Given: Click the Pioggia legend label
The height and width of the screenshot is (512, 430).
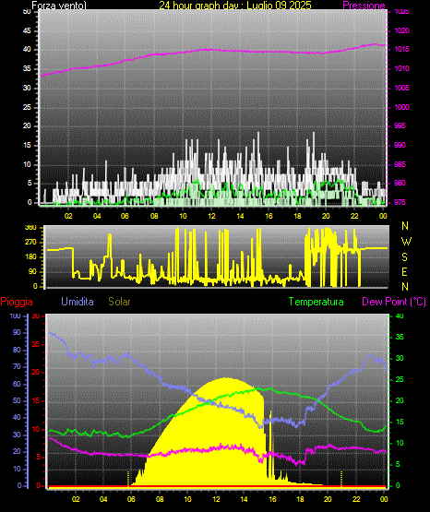Looking at the screenshot, I should [x=17, y=302].
